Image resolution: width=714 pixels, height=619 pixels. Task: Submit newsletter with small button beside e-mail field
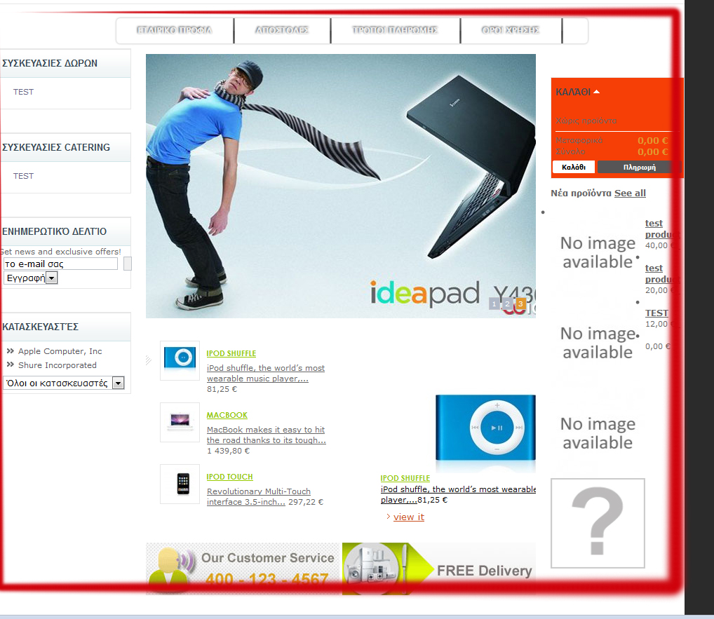128,264
